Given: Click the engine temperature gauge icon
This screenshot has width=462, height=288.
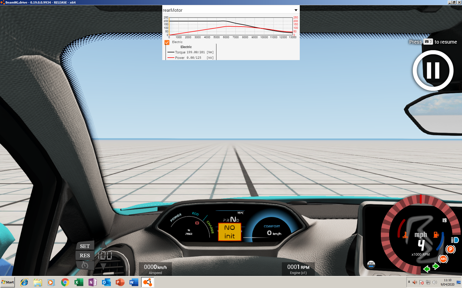Looking at the screenshot, I should (x=405, y=235).
